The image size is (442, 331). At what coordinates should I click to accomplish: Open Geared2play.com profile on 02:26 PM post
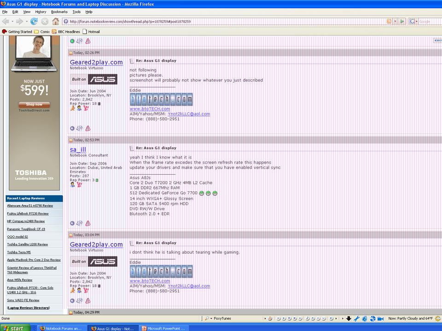[x=96, y=62]
